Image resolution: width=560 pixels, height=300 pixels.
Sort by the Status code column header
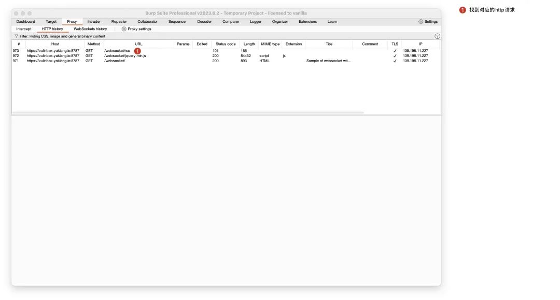click(x=226, y=44)
